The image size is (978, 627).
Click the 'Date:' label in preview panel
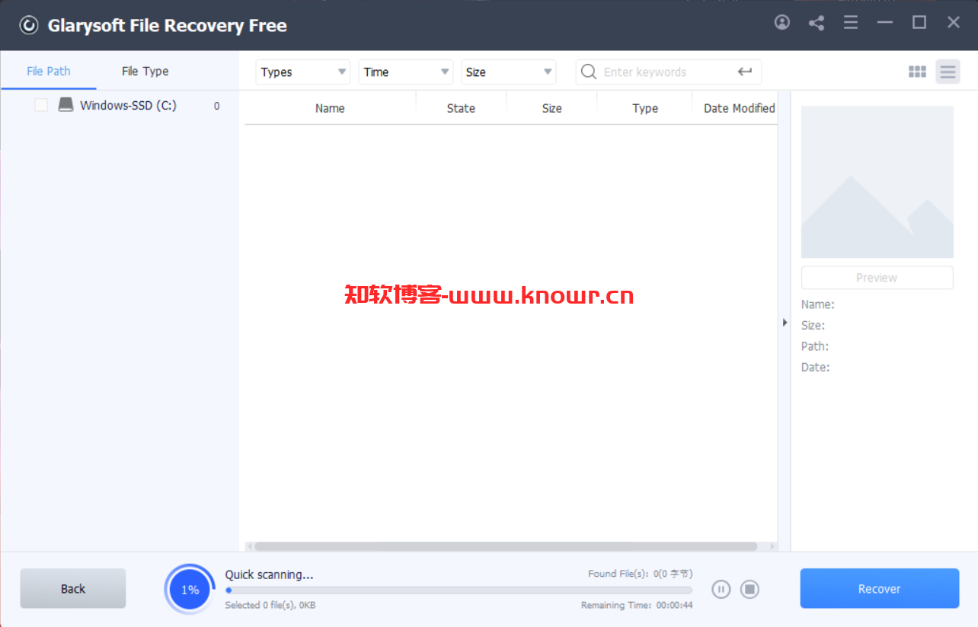click(815, 367)
